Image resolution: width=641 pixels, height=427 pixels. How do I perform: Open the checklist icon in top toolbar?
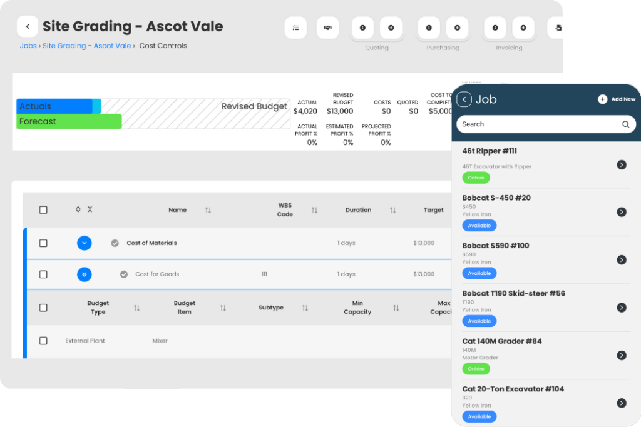tap(295, 28)
